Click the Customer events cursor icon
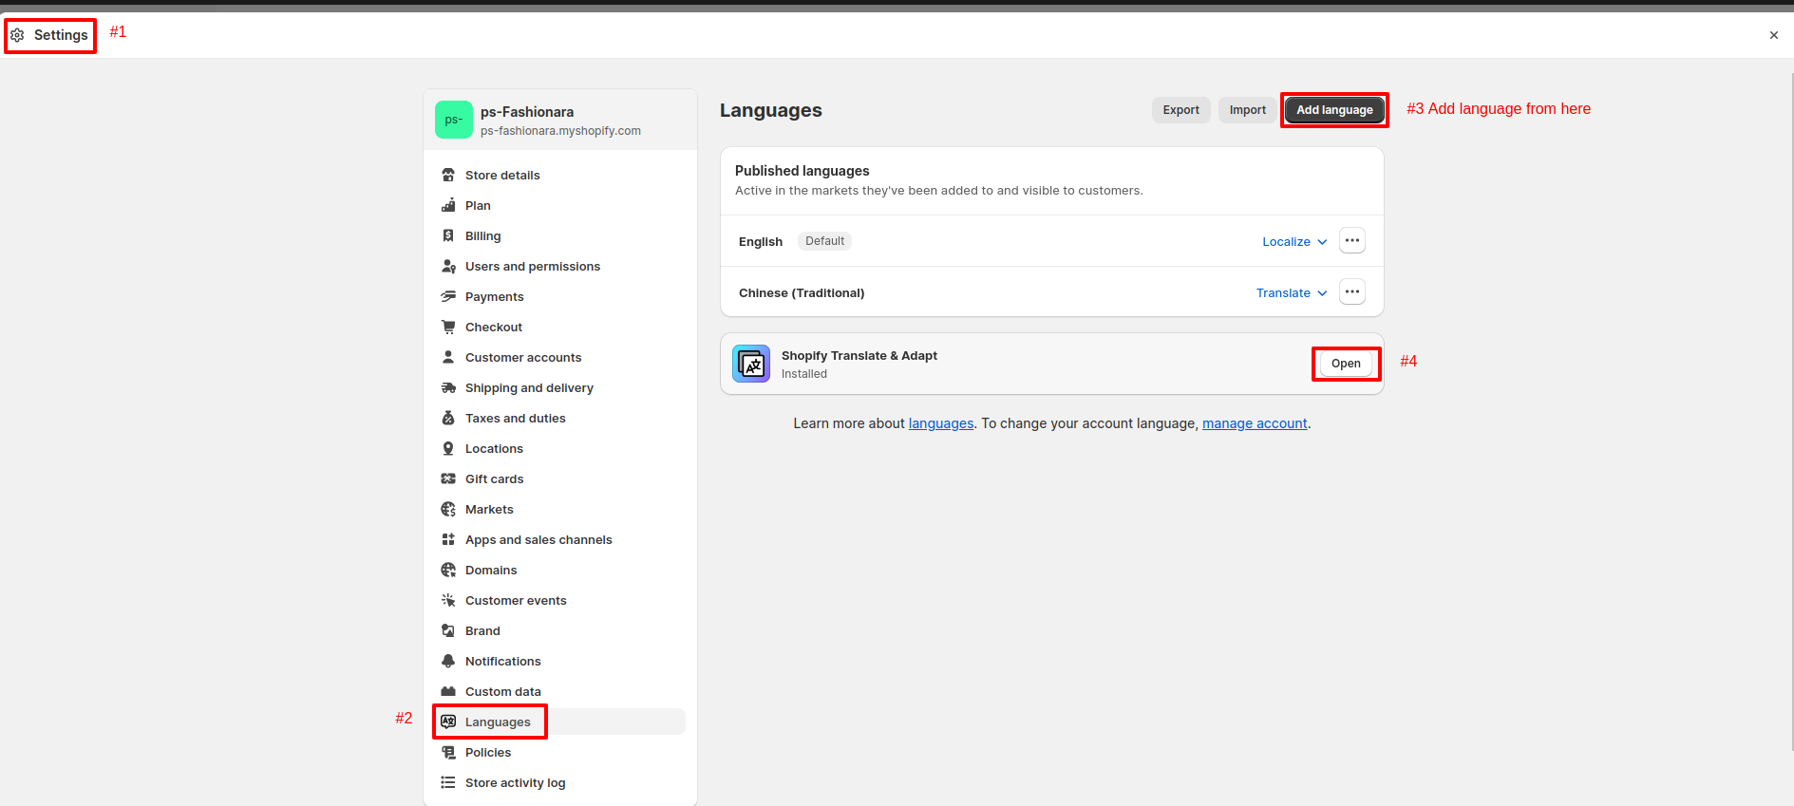 point(448,600)
